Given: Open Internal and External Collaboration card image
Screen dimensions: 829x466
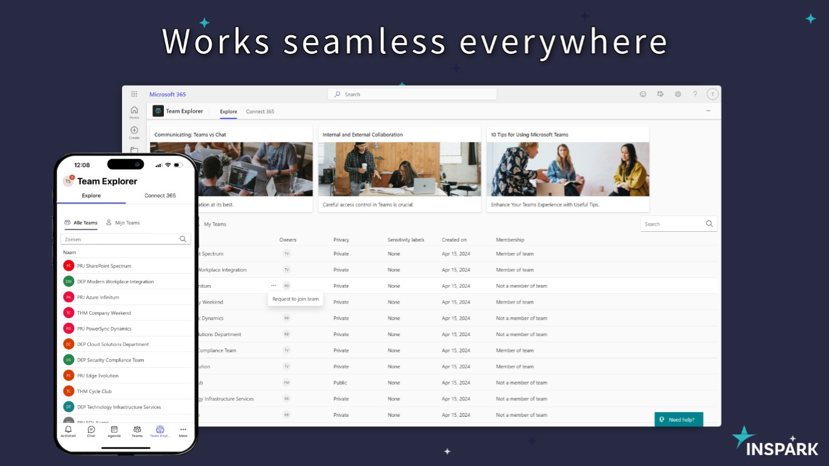Looking at the screenshot, I should click(399, 169).
